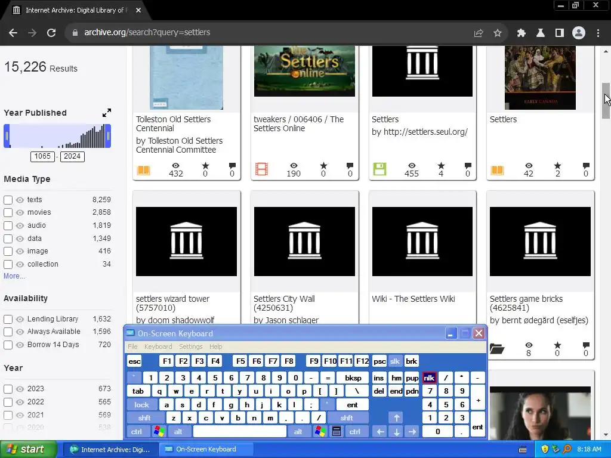Check the collection media type checkbox
The image size is (611, 458).
pos(8,264)
